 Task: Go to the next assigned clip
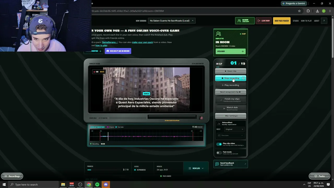230,92
